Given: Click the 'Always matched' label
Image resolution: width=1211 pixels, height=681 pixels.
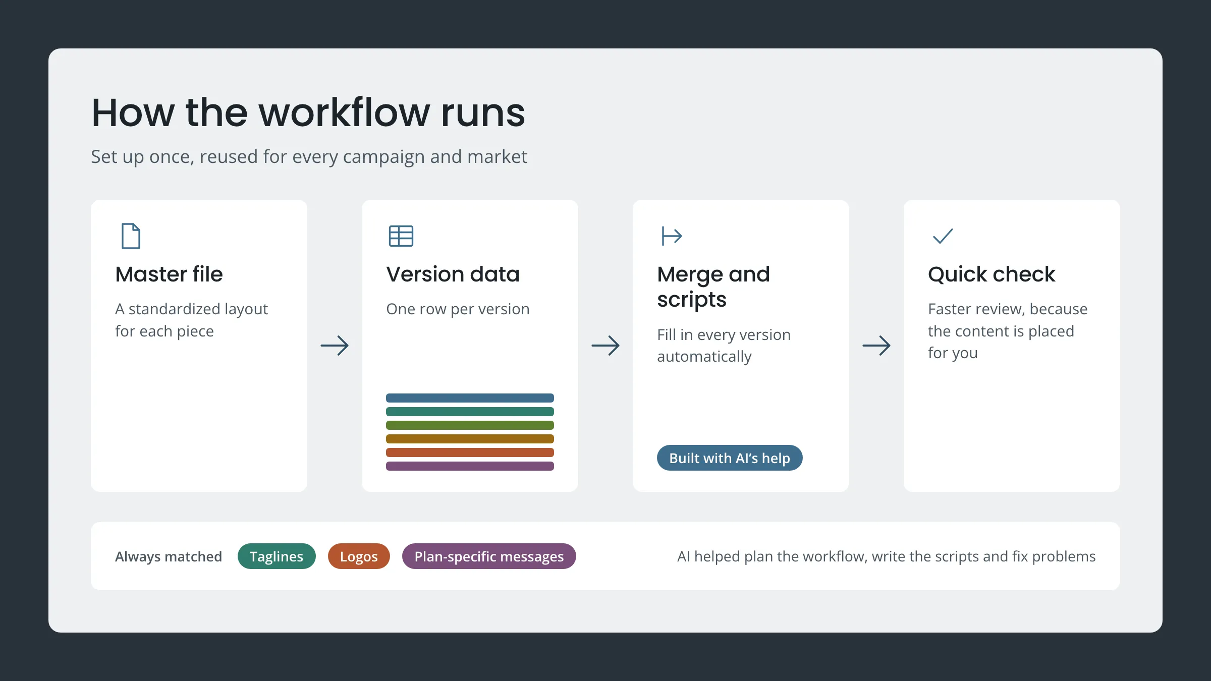Looking at the screenshot, I should pyautogui.click(x=169, y=556).
